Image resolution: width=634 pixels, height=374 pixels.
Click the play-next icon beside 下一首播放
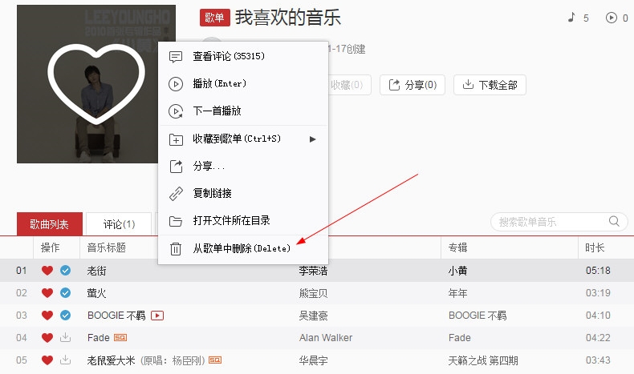tap(176, 111)
